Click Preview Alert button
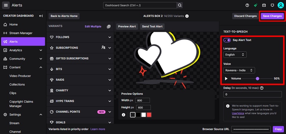This screenshot has height=134, width=286. coord(127,26)
